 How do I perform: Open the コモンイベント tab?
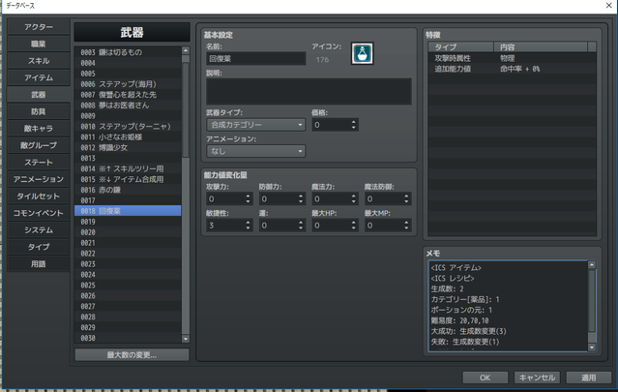(x=39, y=213)
